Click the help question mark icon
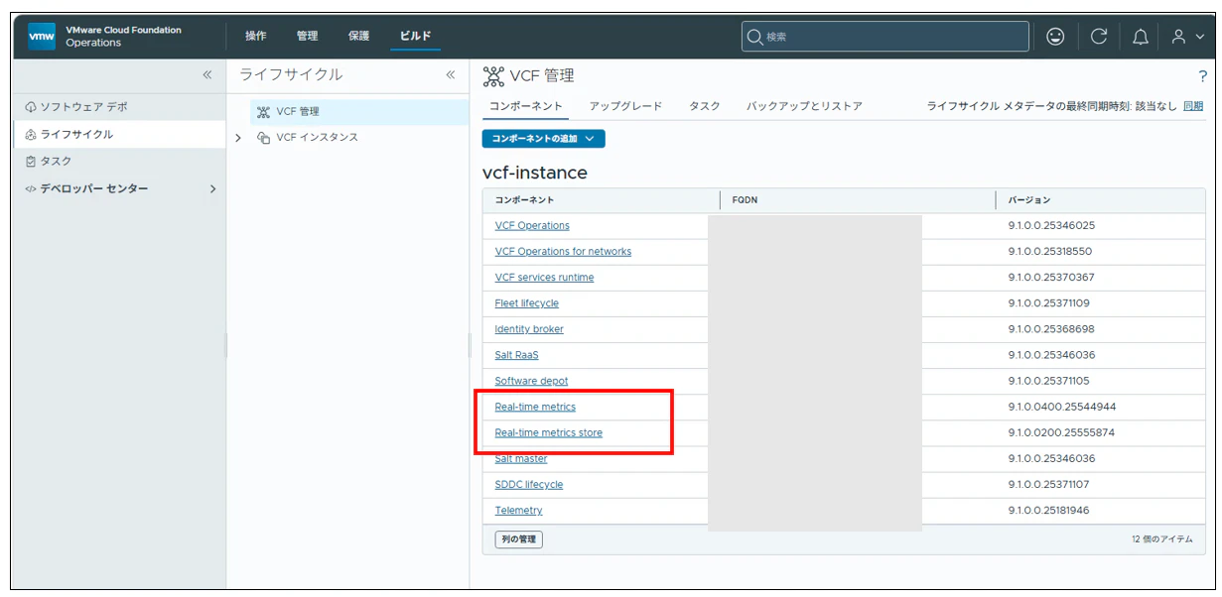This screenshot has width=1222, height=597. point(1202,76)
